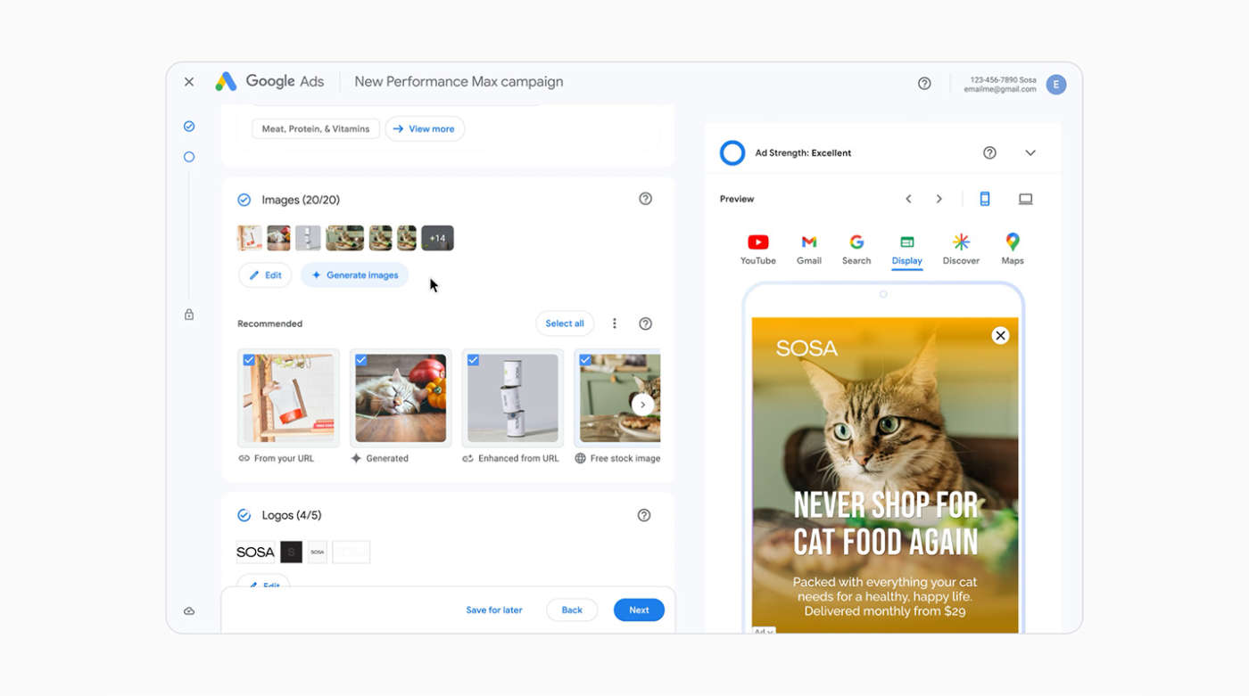The height and width of the screenshot is (696, 1249).
Task: Click the Images (20/20) heading
Action: click(301, 201)
